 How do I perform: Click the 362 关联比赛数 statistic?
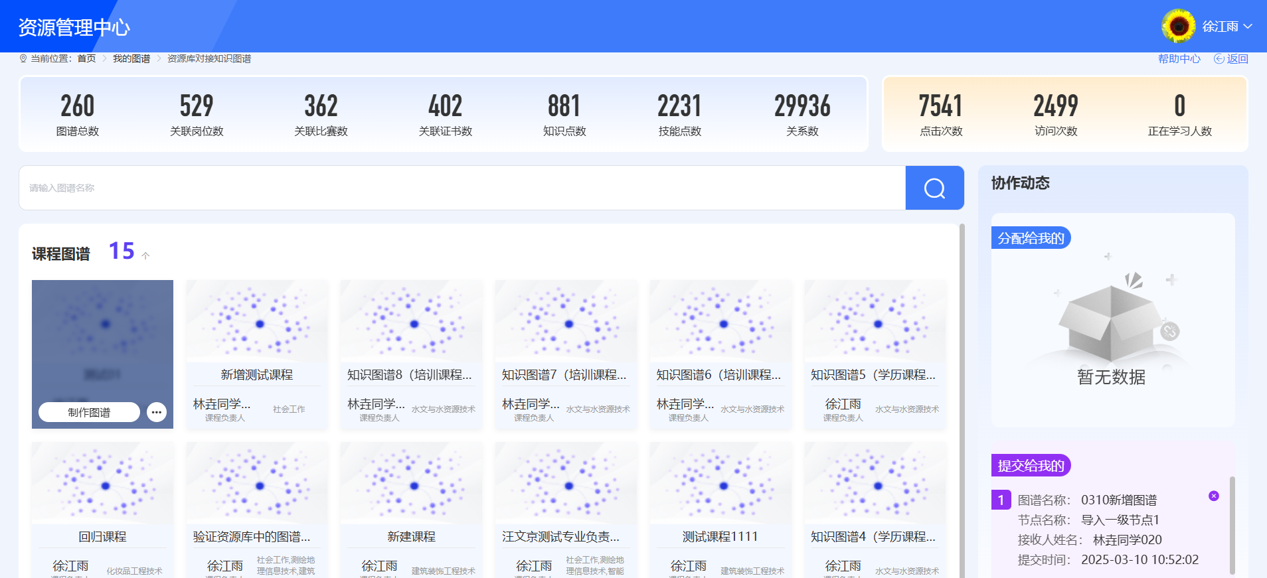point(321,114)
